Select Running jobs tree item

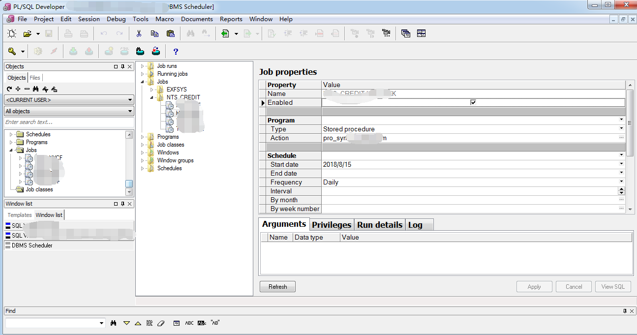pos(172,74)
